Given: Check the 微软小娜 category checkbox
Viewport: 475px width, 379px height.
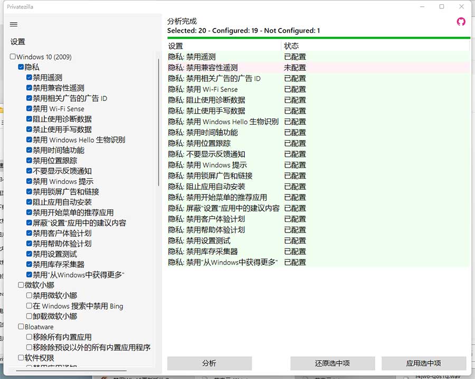Looking at the screenshot, I should 21,285.
